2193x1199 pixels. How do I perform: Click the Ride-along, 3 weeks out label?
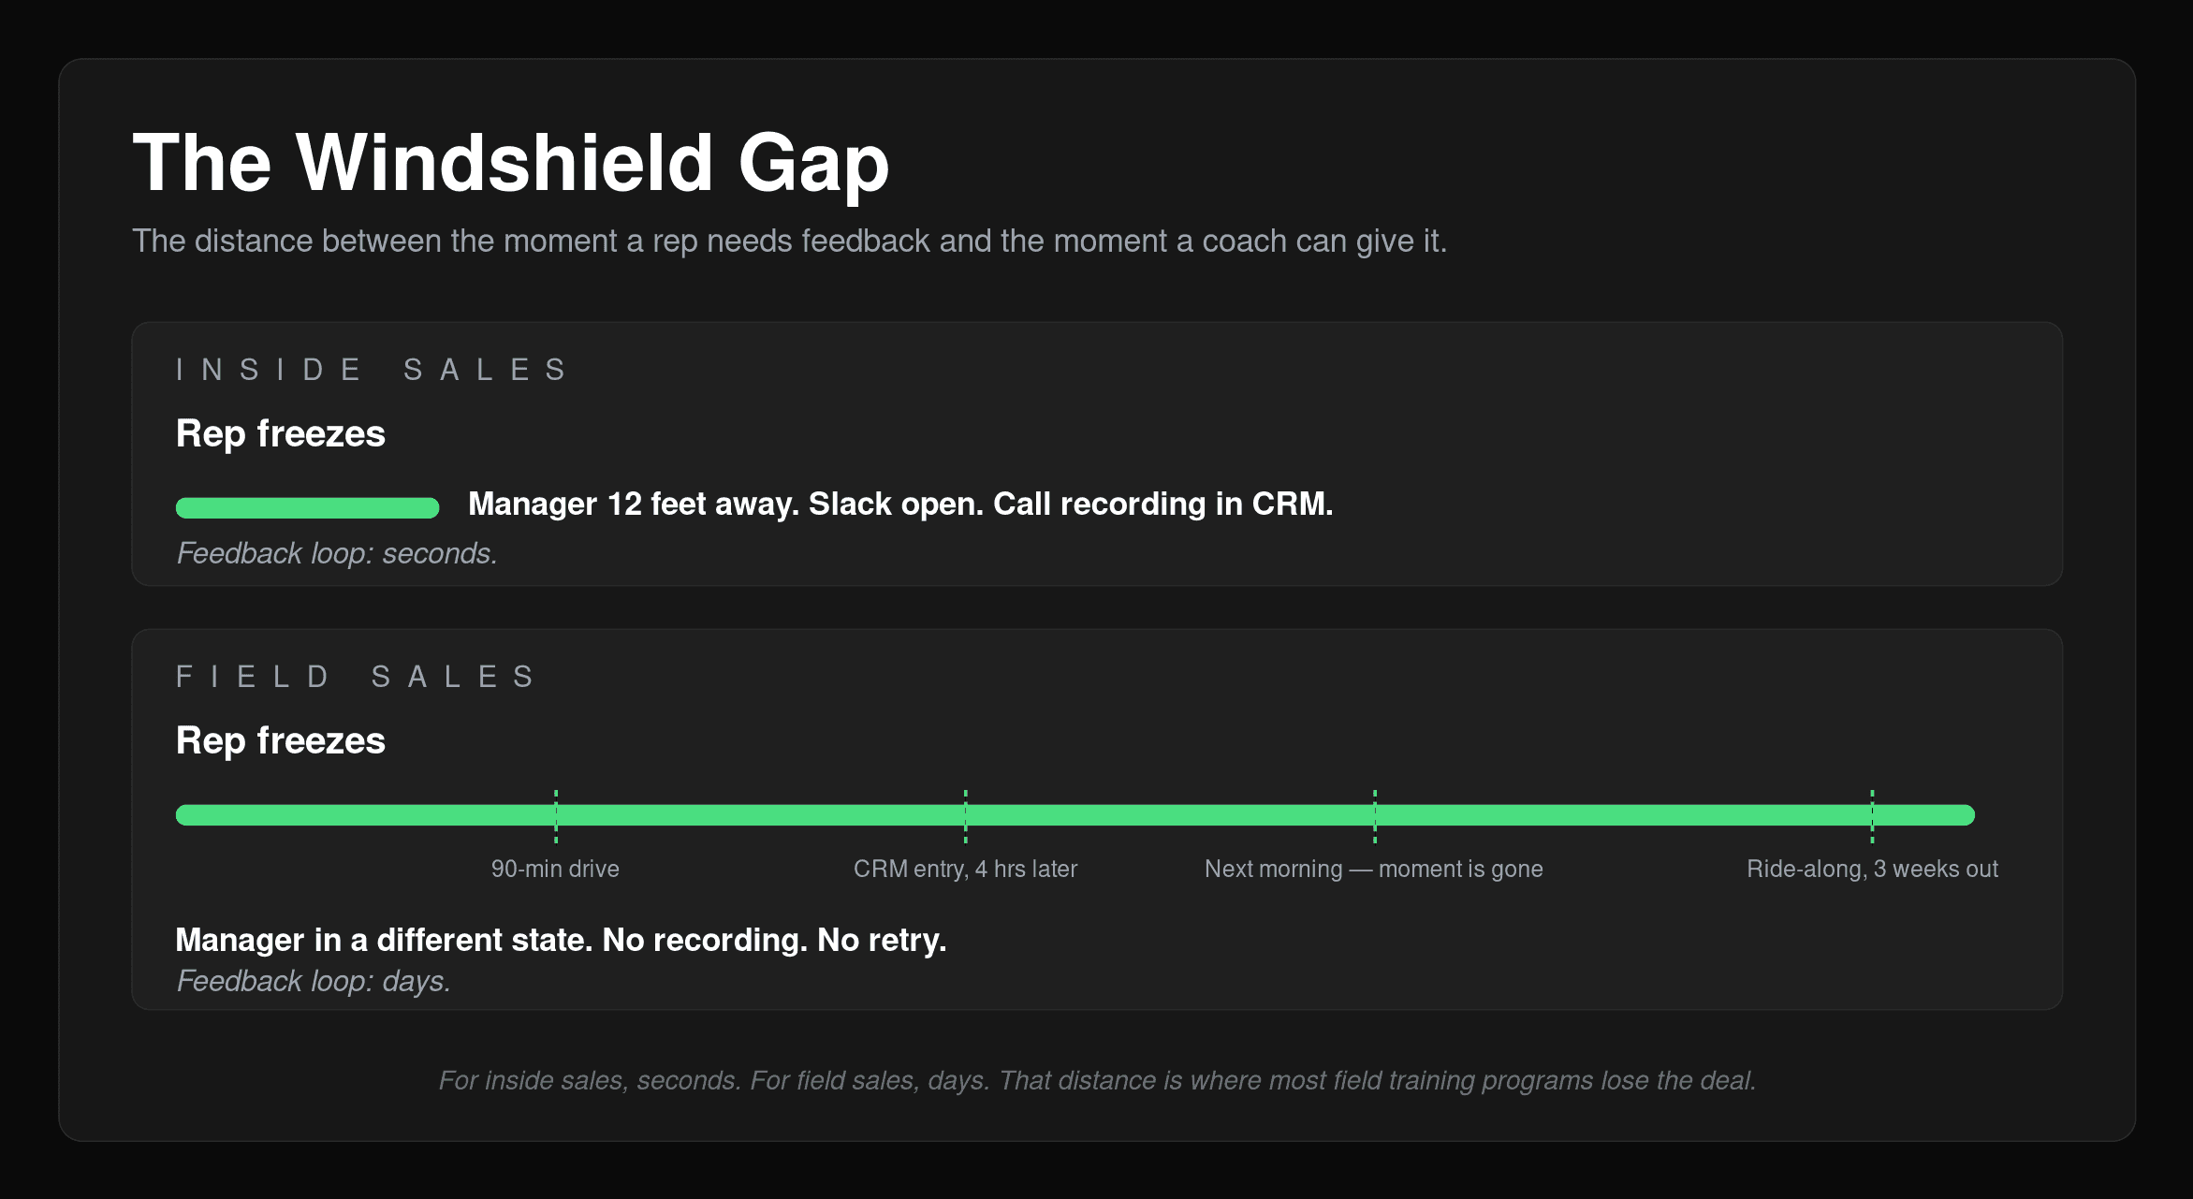(1872, 869)
